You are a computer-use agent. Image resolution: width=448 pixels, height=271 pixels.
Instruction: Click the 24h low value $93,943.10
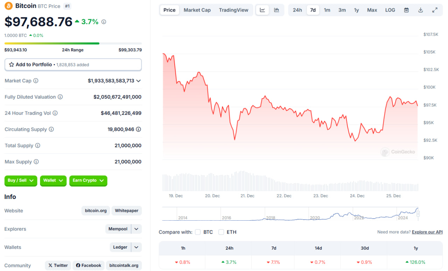tap(16, 50)
